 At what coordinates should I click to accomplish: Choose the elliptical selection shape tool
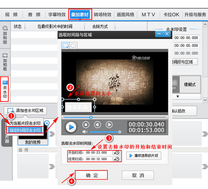73,46
